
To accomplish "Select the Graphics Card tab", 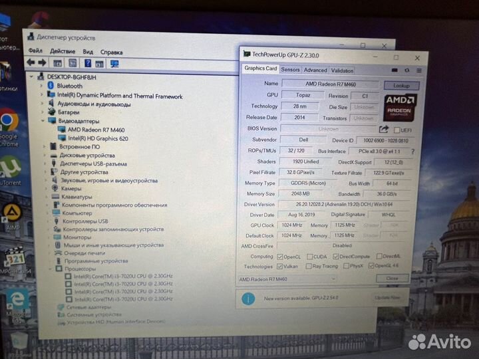I will [x=261, y=68].
